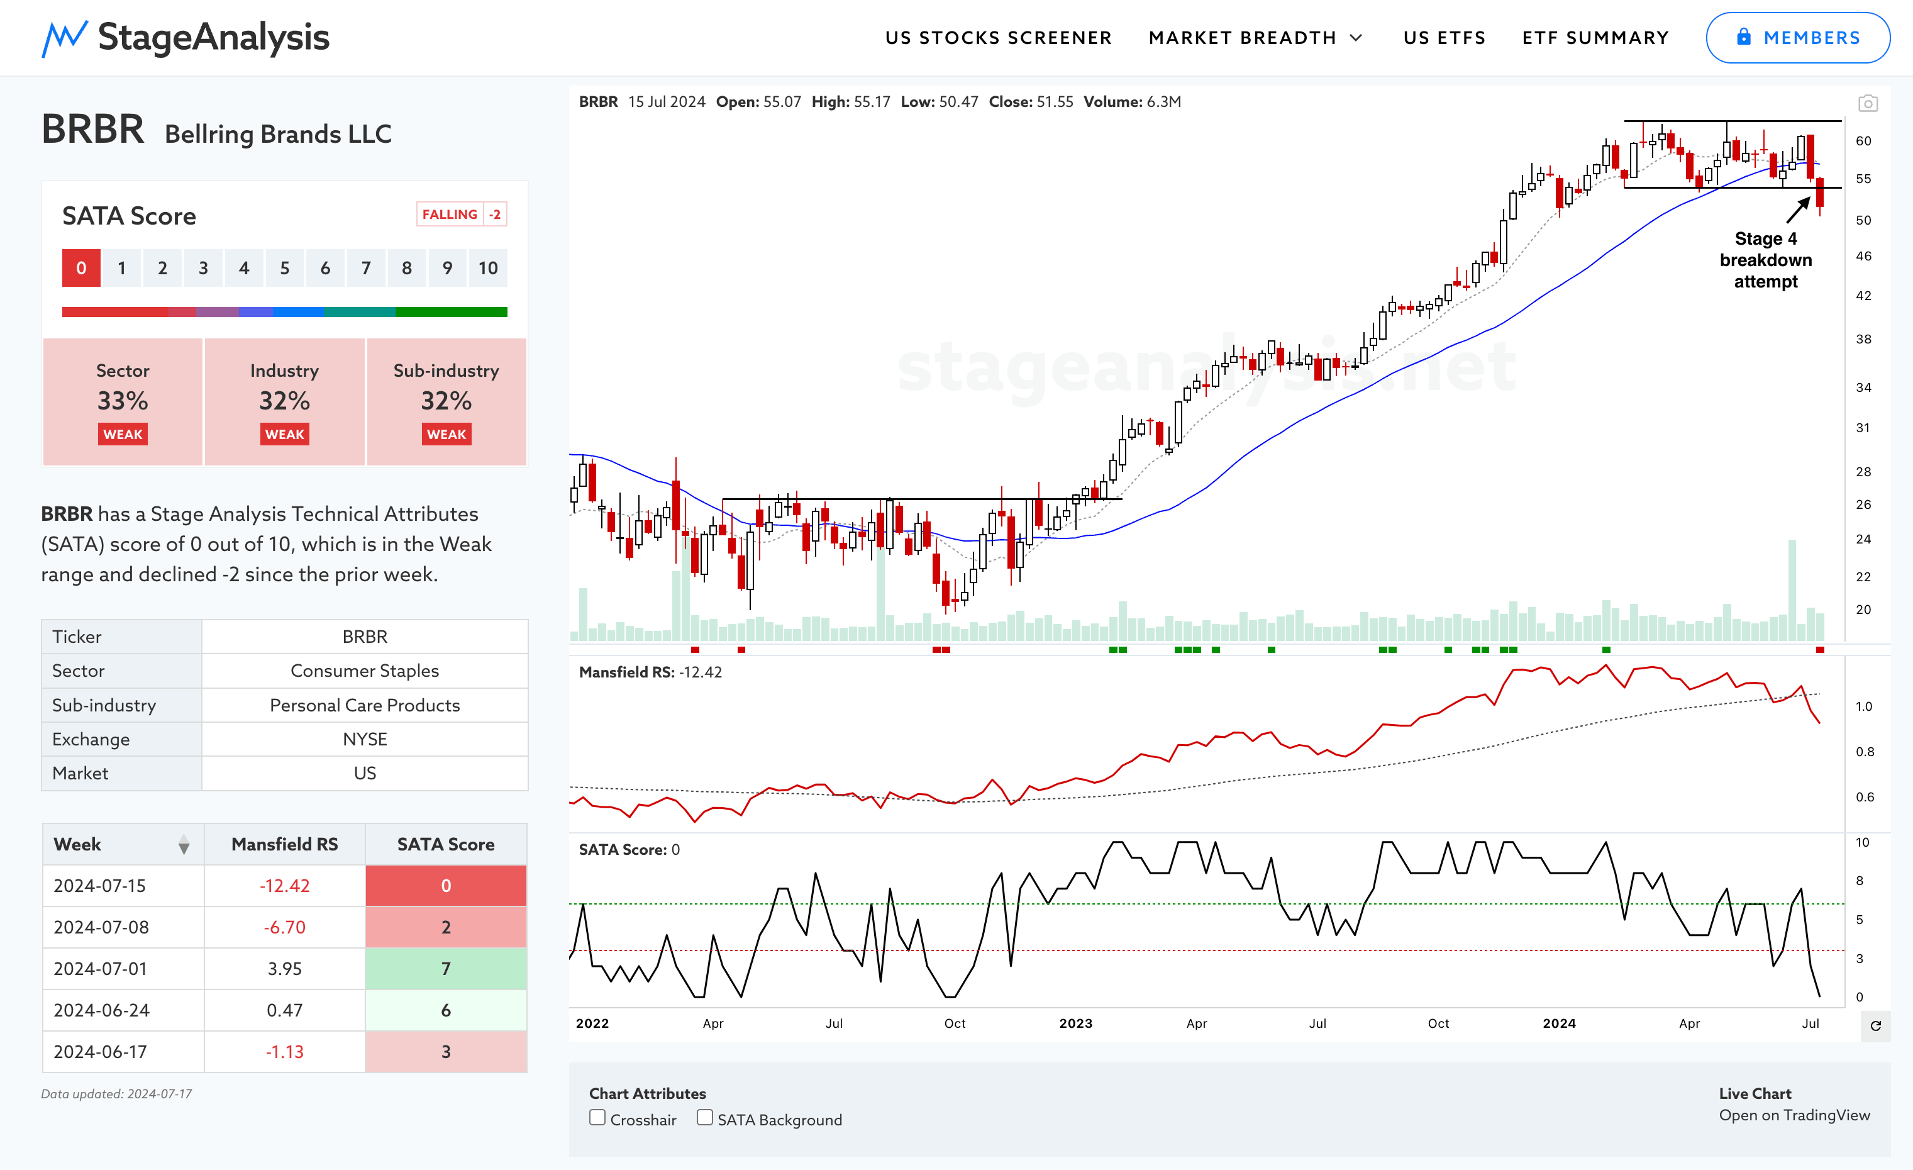1913x1170 pixels.
Task: Click the red 0 score box
Action: (82, 268)
